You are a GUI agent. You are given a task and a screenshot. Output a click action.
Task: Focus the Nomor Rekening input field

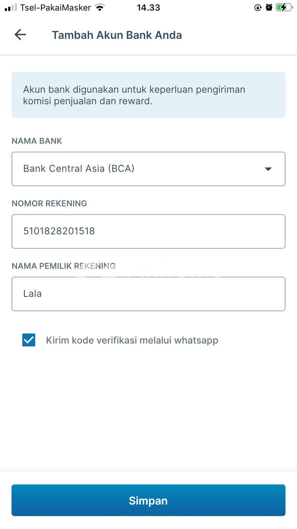(x=148, y=231)
